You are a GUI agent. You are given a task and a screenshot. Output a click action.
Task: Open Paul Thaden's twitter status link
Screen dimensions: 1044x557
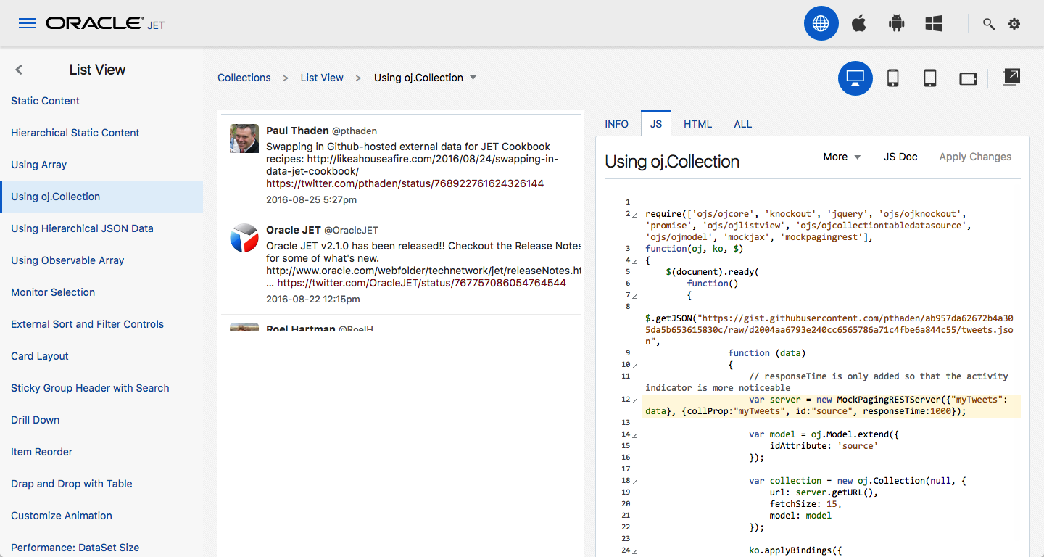click(x=405, y=183)
